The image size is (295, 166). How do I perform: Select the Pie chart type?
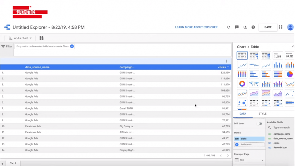(x=290, y=74)
